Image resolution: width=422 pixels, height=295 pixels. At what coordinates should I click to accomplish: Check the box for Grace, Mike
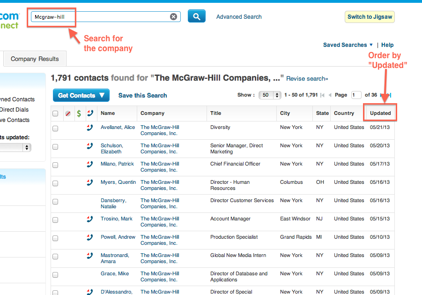[x=55, y=275]
